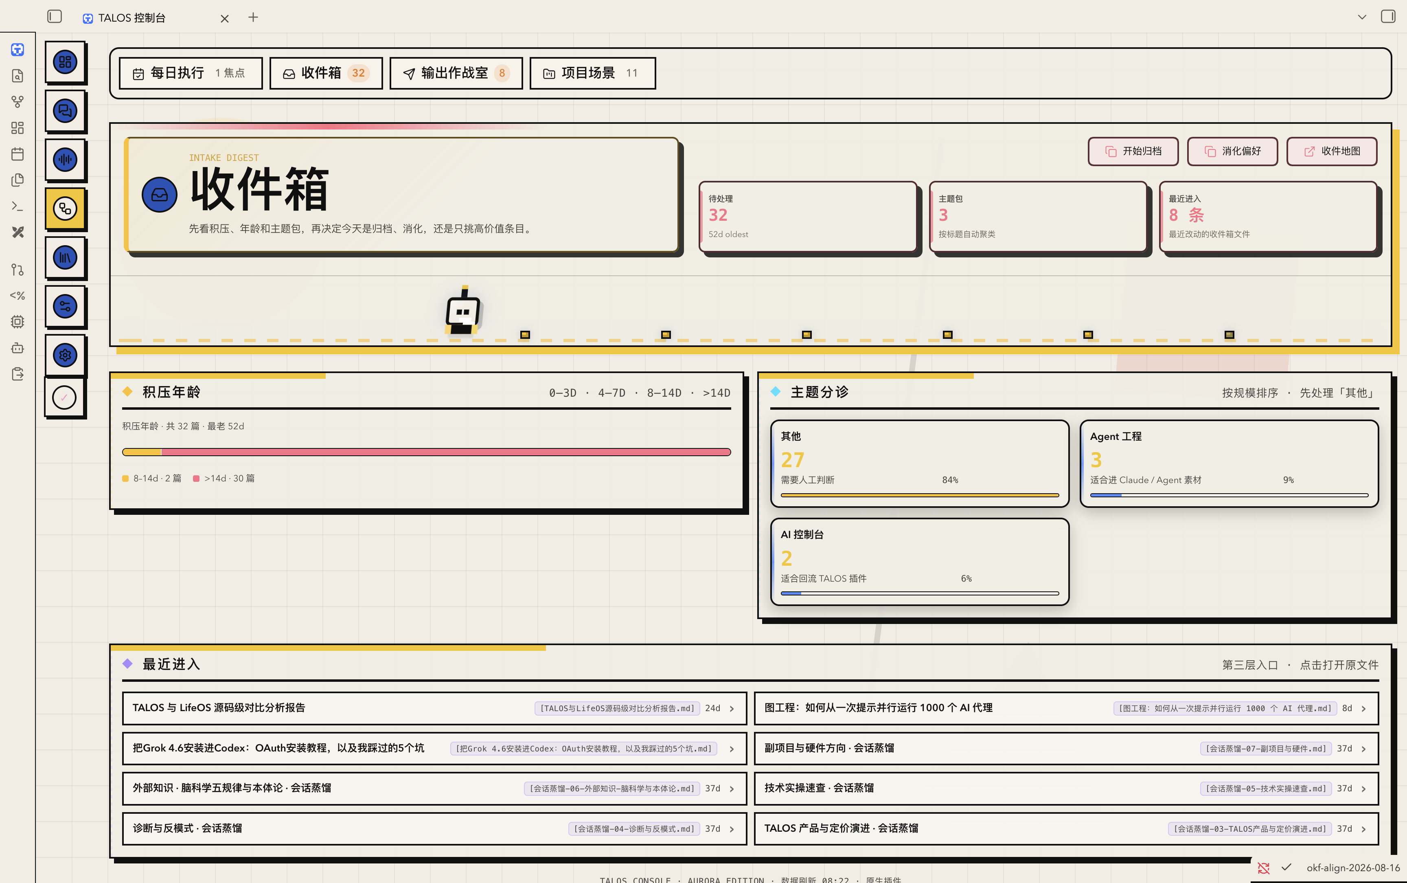This screenshot has width=1407, height=883.
Task: Open the library books module button
Action: click(65, 257)
